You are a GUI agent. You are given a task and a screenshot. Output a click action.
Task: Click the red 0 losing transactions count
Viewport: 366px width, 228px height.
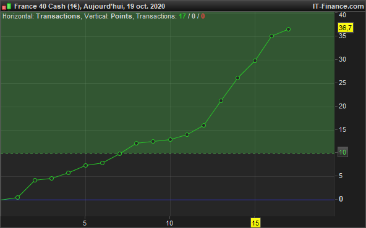(203, 16)
